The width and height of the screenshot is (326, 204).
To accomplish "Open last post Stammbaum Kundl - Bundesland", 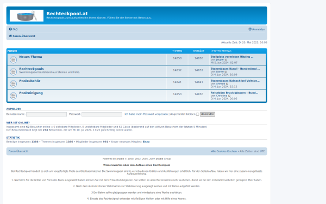I will coord(235,69).
